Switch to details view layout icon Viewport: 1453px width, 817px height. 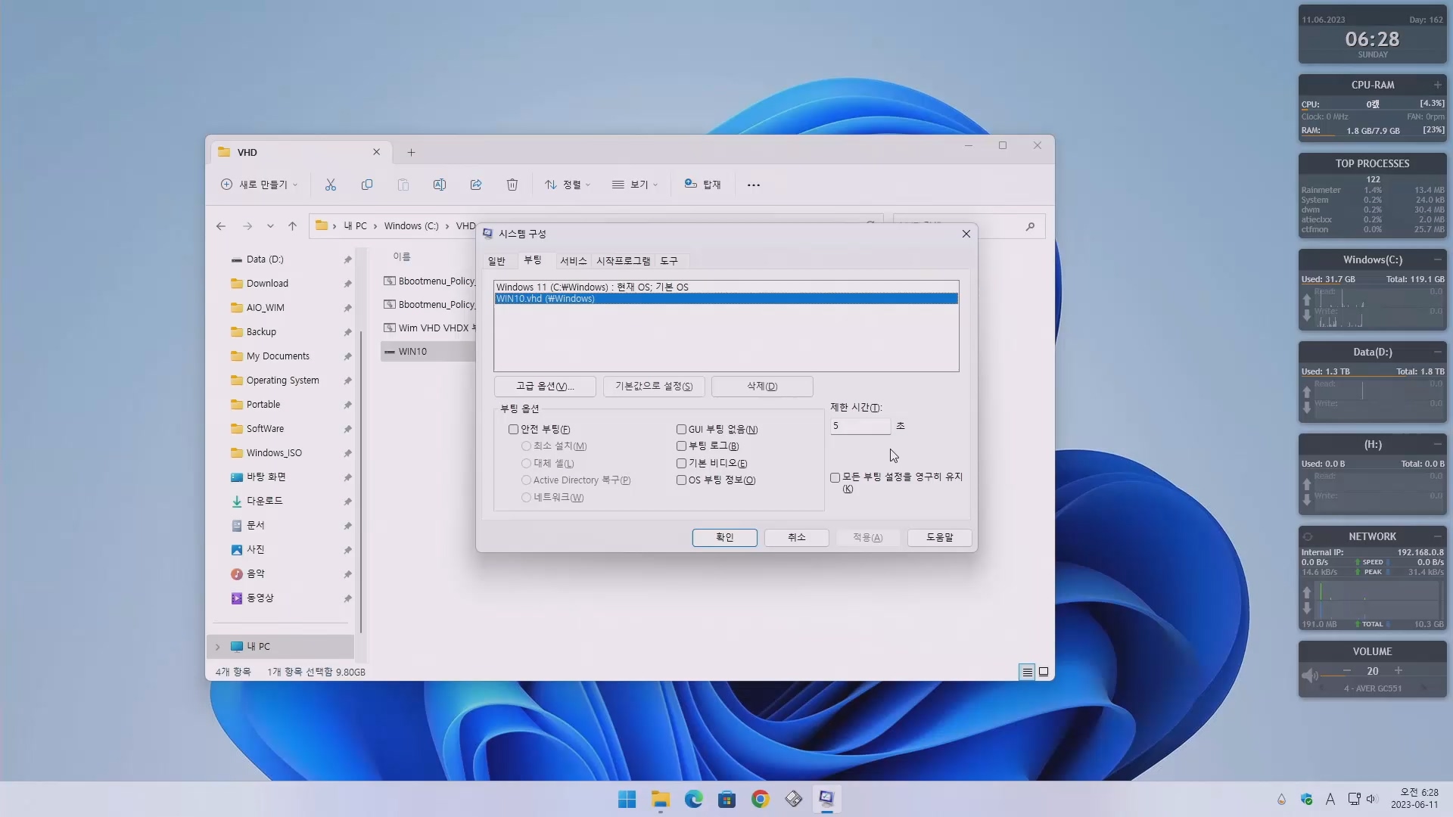[1027, 672]
